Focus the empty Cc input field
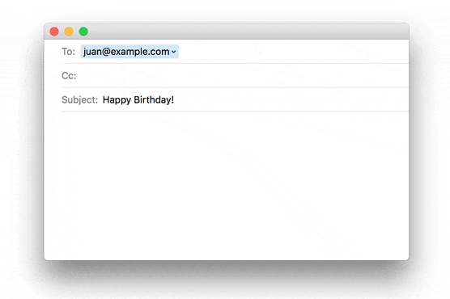 click(243, 76)
